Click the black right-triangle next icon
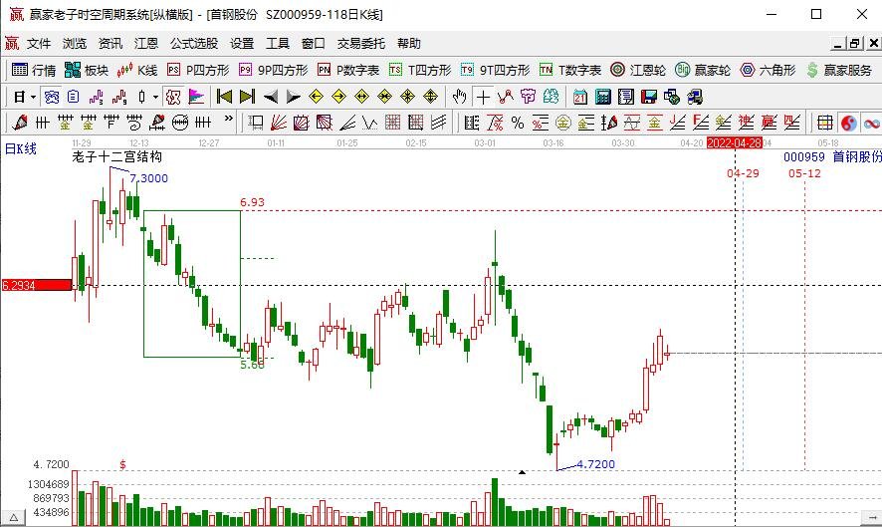The width and height of the screenshot is (882, 527). coord(293,98)
